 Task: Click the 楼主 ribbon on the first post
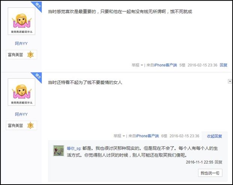(37, 6)
